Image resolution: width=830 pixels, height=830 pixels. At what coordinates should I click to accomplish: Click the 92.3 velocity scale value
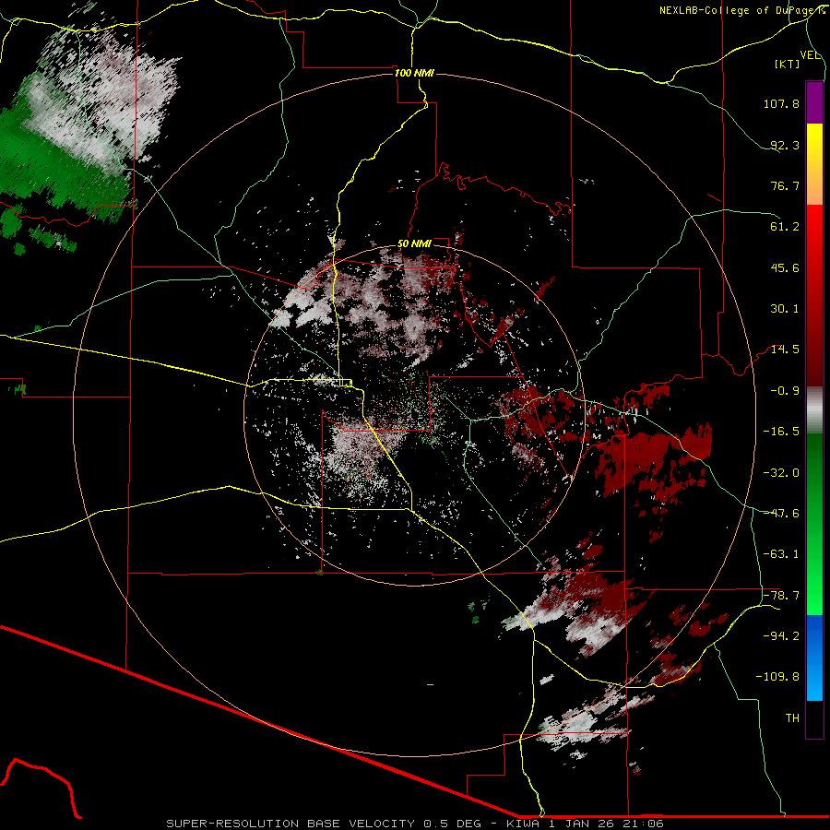click(785, 145)
